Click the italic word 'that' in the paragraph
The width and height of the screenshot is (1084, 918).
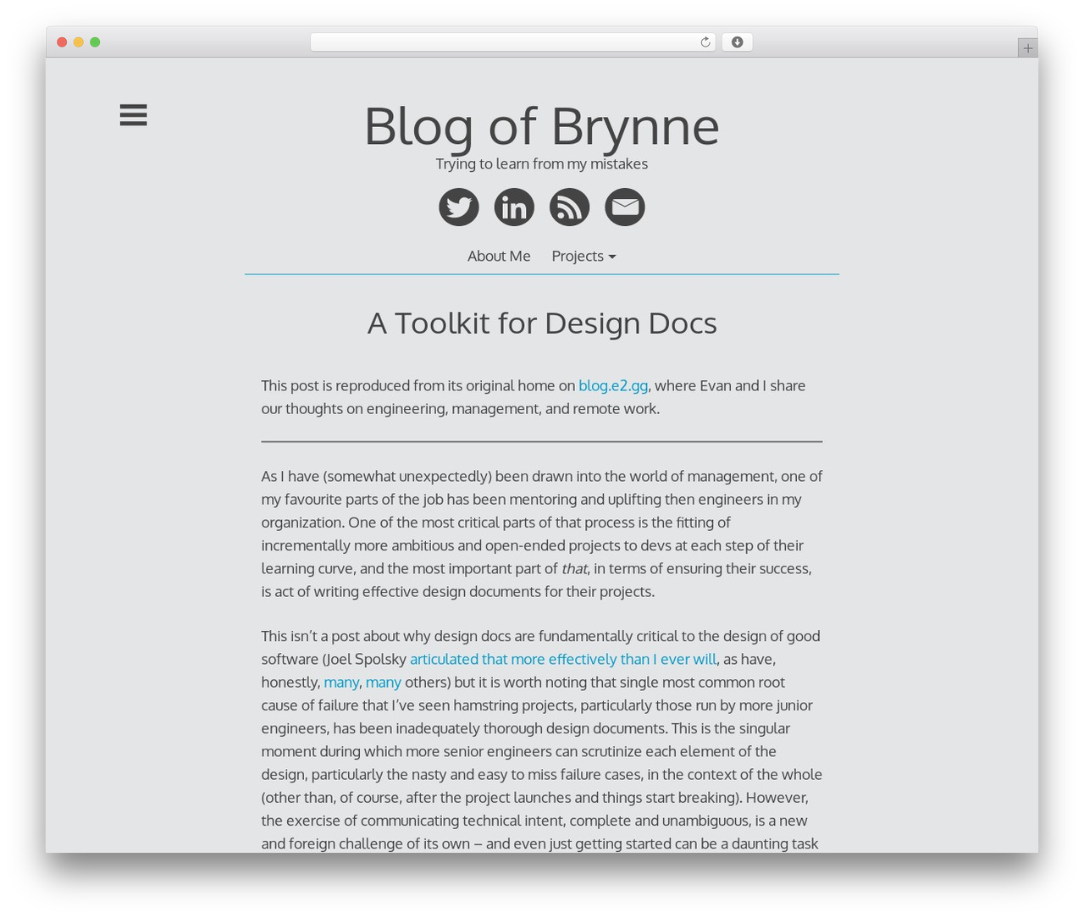click(x=574, y=568)
